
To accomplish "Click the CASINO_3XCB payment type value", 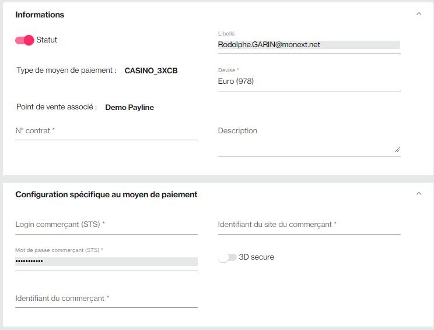I will [151, 70].
